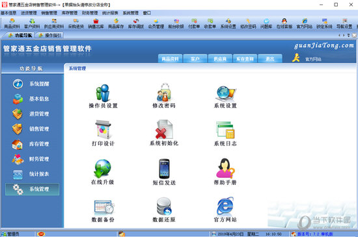358x237 pixels.
Task: Click 库存查询 button in blue banner
Action: tap(245, 58)
